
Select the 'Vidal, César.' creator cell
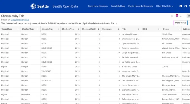click(171, 34)
